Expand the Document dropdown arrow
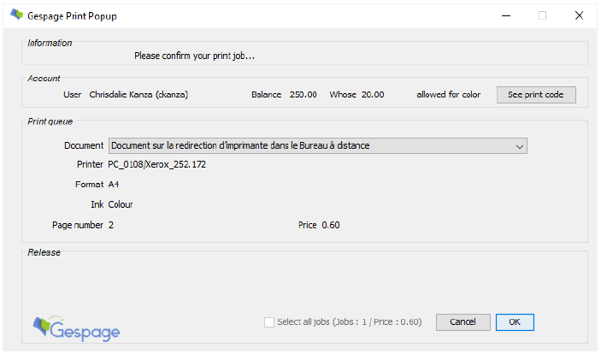The image size is (601, 354). [520, 146]
